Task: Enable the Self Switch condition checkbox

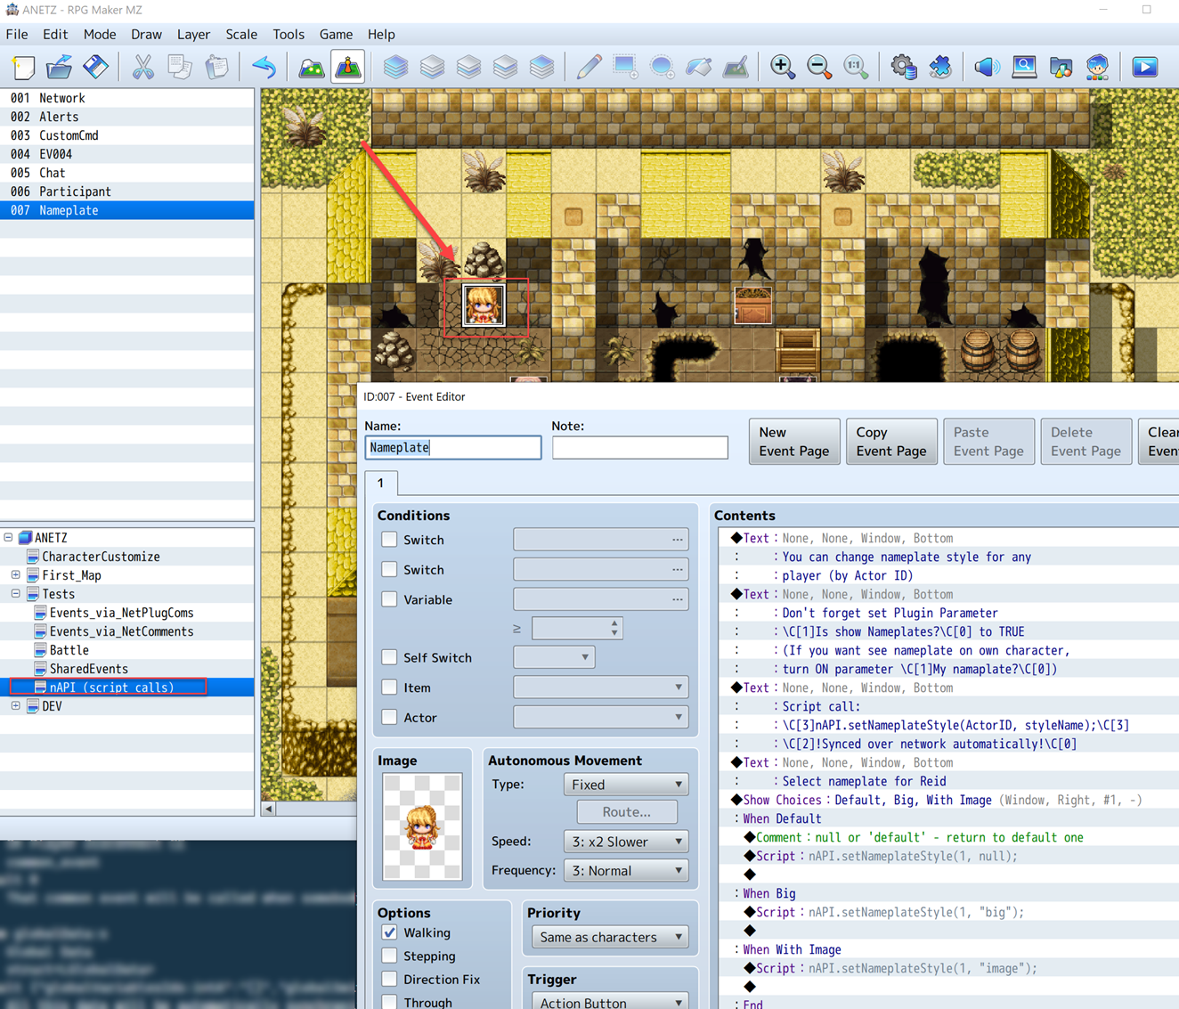Action: click(x=389, y=657)
